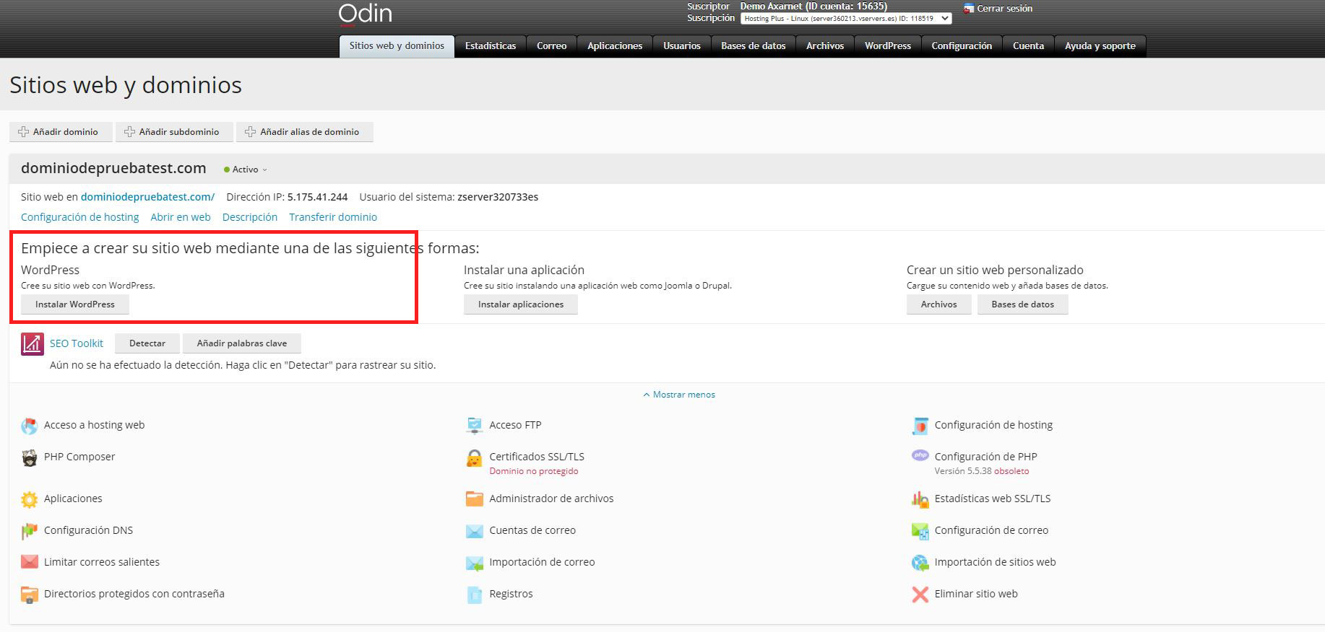
Task: Click the Administrador de archivos folder icon
Action: point(474,499)
